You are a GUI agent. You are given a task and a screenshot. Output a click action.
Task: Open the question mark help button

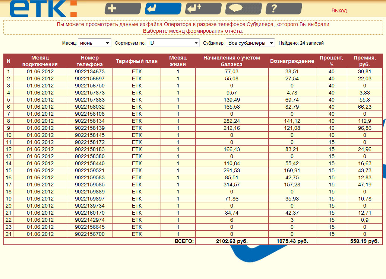coord(284,9)
